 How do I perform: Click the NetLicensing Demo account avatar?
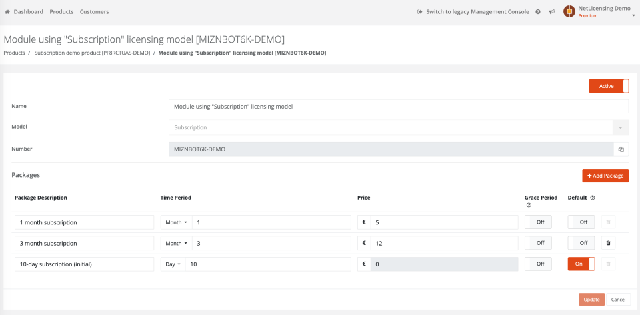569,11
